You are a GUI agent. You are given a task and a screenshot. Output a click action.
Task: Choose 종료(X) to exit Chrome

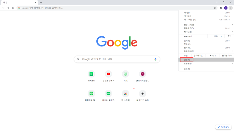click(x=206, y=69)
